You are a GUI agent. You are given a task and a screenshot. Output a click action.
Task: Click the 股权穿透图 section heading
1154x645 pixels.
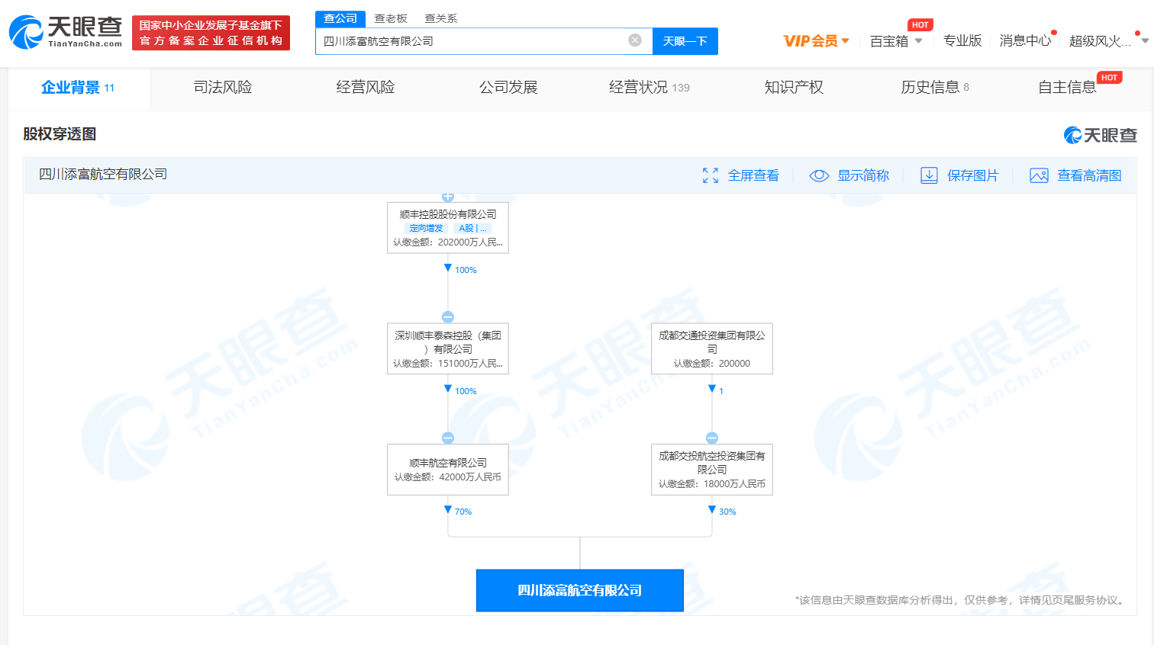(60, 134)
